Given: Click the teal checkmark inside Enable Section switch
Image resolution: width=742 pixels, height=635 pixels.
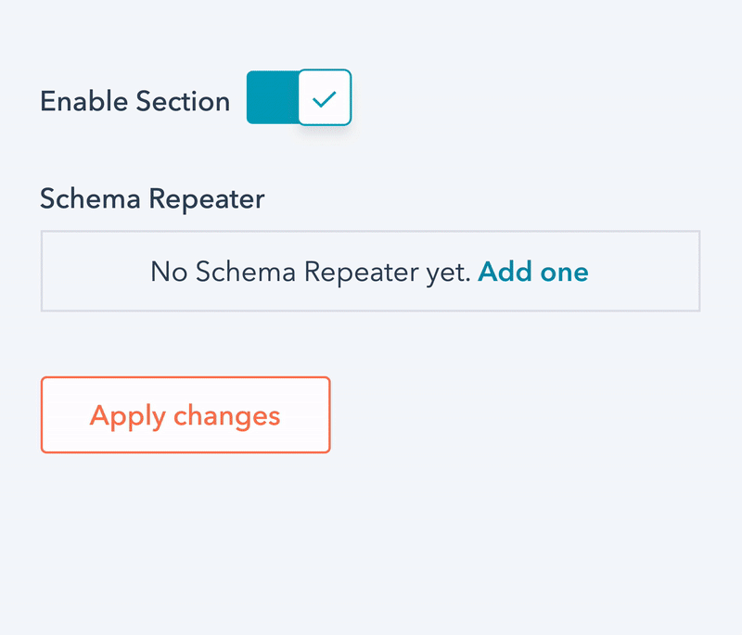Looking at the screenshot, I should (326, 97).
